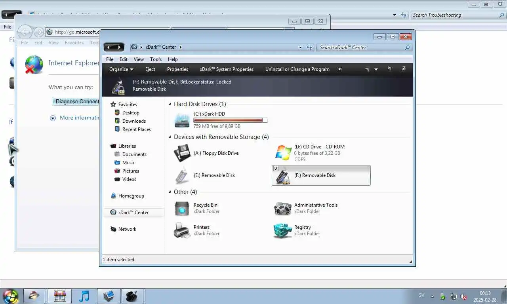
Task: Select the (A:) Floppy Disk Drive icon
Action: [182, 153]
